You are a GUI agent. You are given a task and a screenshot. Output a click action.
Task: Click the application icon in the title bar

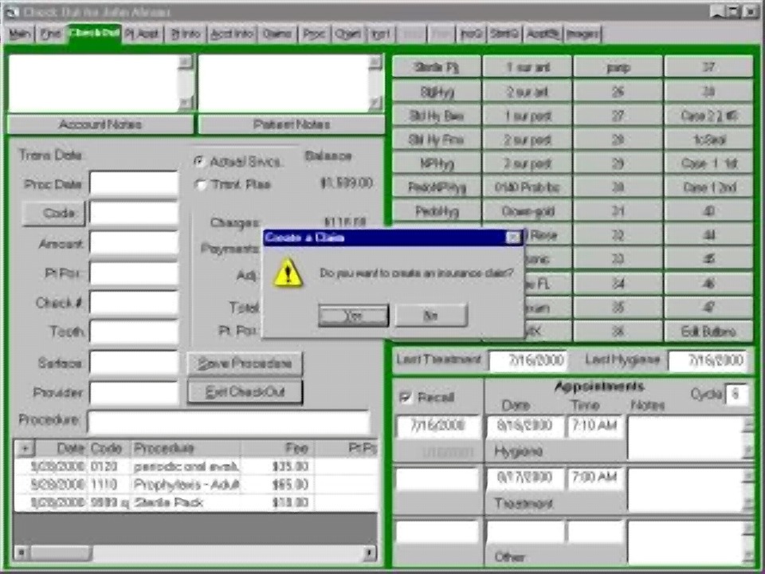[12, 12]
